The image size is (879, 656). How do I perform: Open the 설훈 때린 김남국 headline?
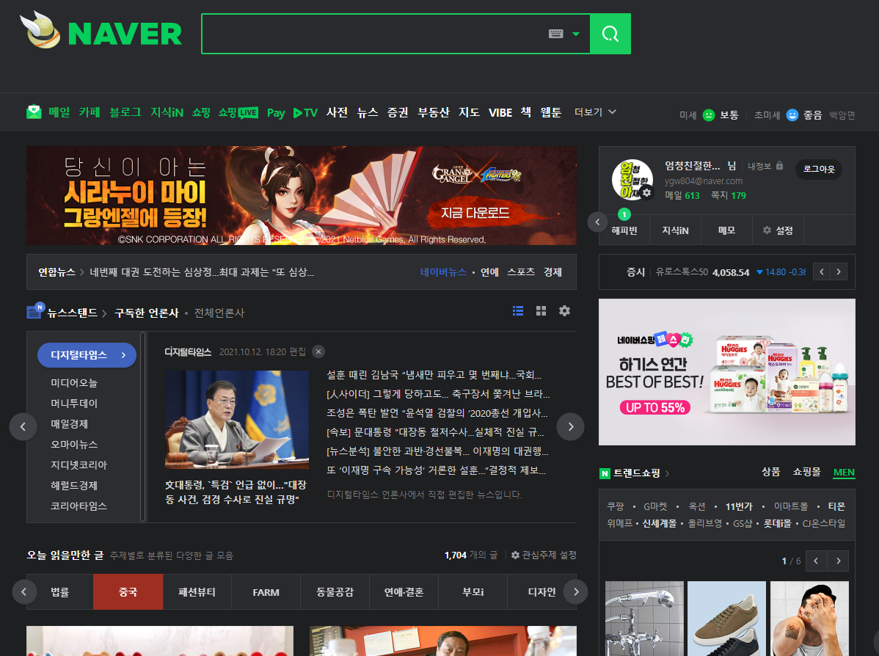[x=434, y=374]
